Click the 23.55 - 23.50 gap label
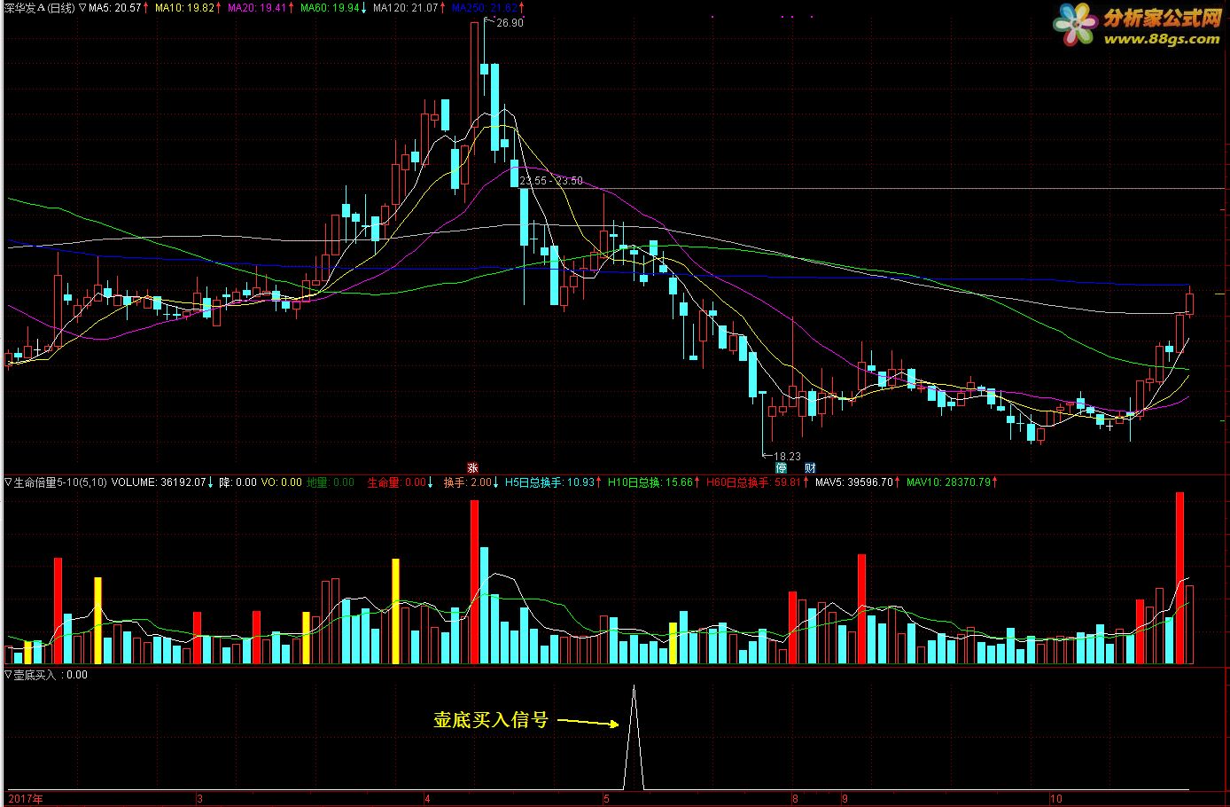Screen dimensions: 1230x807 tap(551, 181)
